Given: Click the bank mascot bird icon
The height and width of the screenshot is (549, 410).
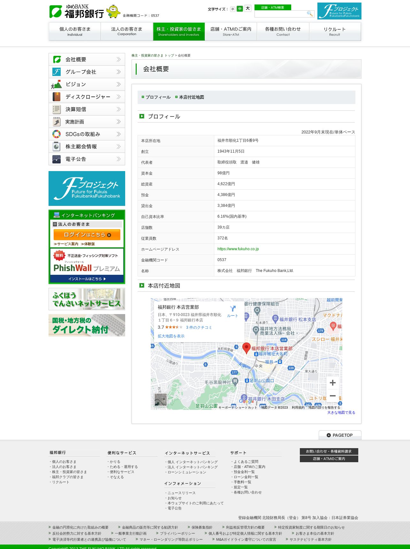Looking at the screenshot, I should pyautogui.click(x=113, y=11).
